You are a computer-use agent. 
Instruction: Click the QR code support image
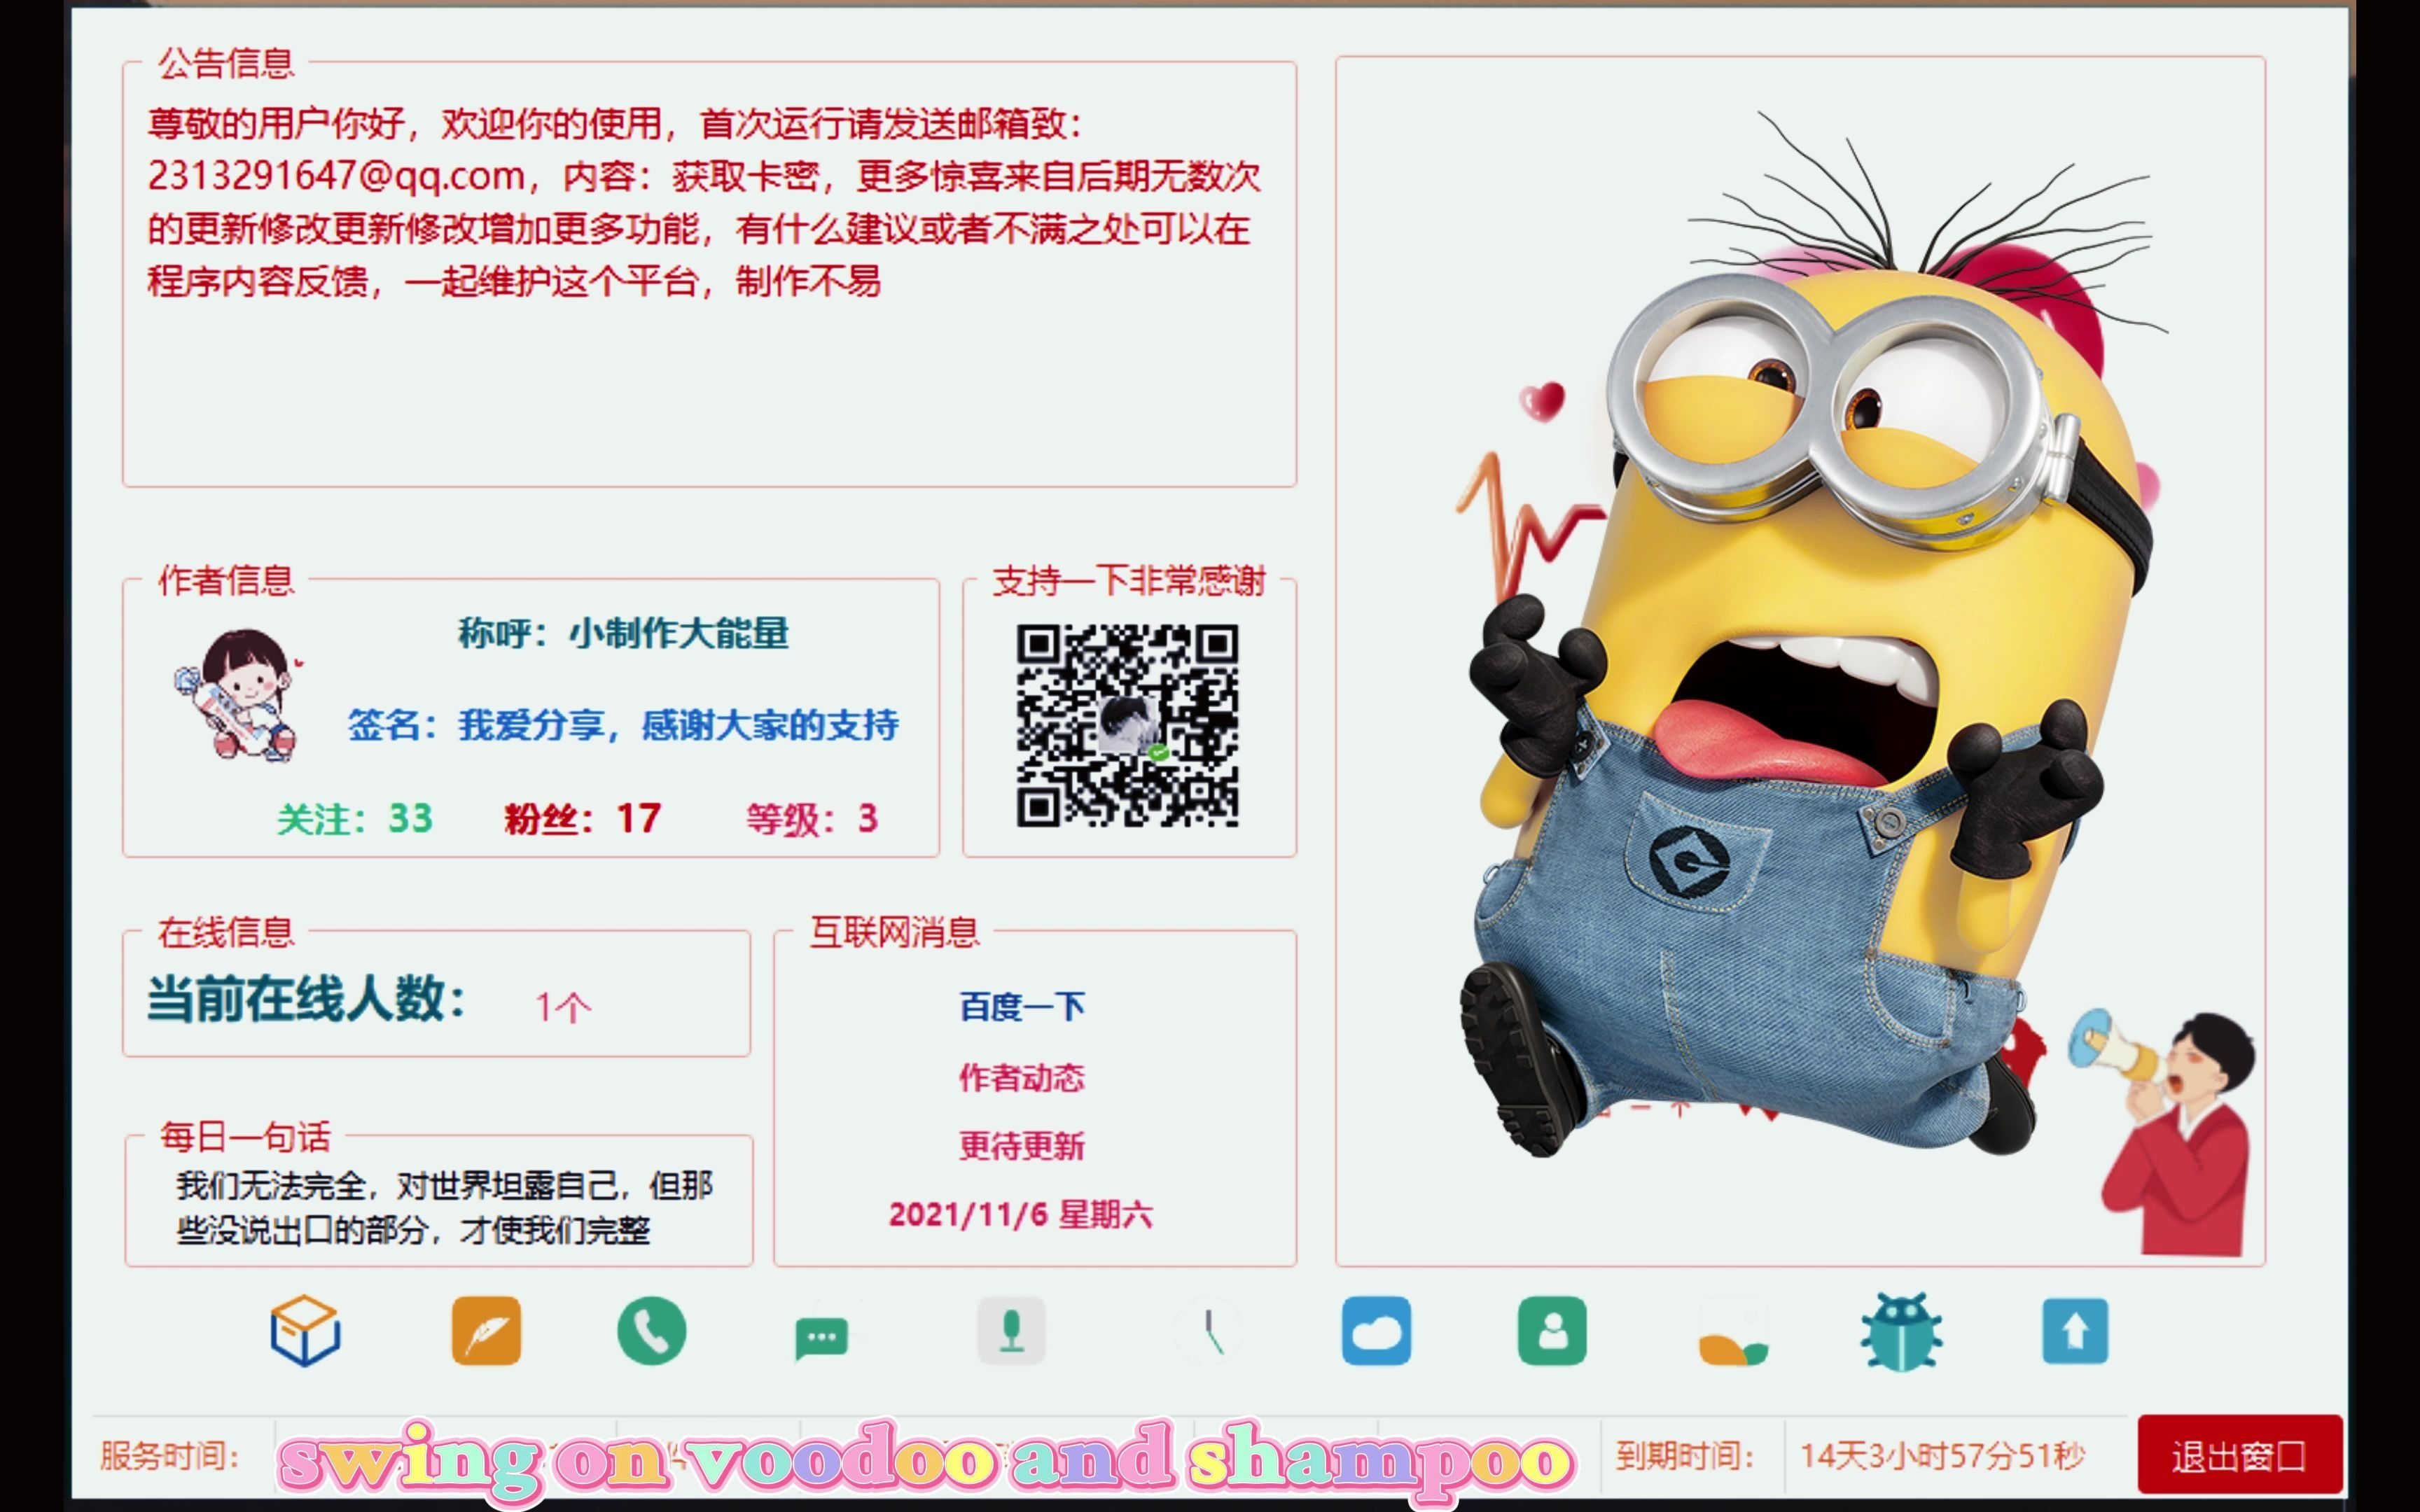1127,725
